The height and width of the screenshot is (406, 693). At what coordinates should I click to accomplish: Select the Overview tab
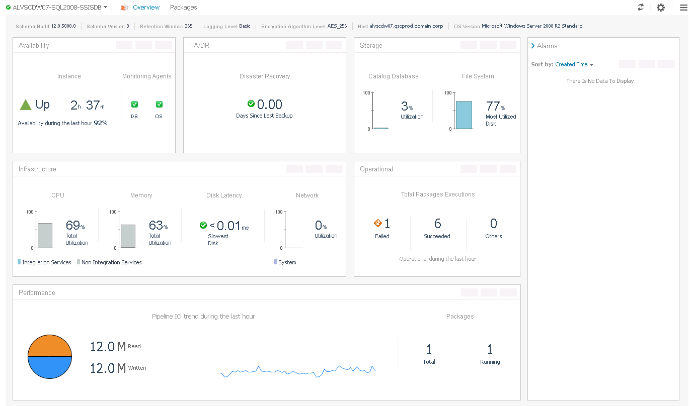click(146, 8)
